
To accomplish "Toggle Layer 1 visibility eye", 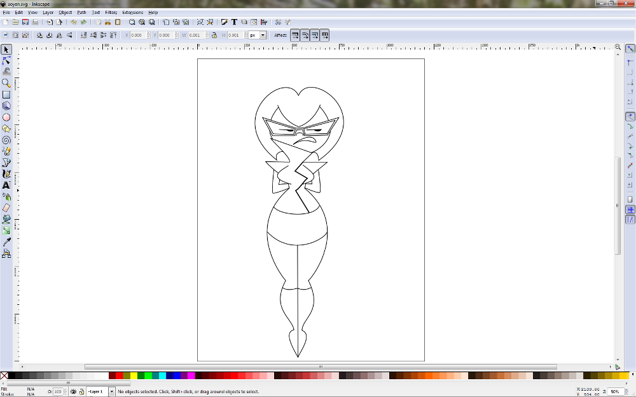I will click(x=73, y=392).
